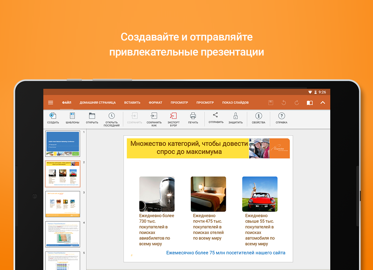
Task: Click the yellow slide title text box
Action: [x=188, y=148]
